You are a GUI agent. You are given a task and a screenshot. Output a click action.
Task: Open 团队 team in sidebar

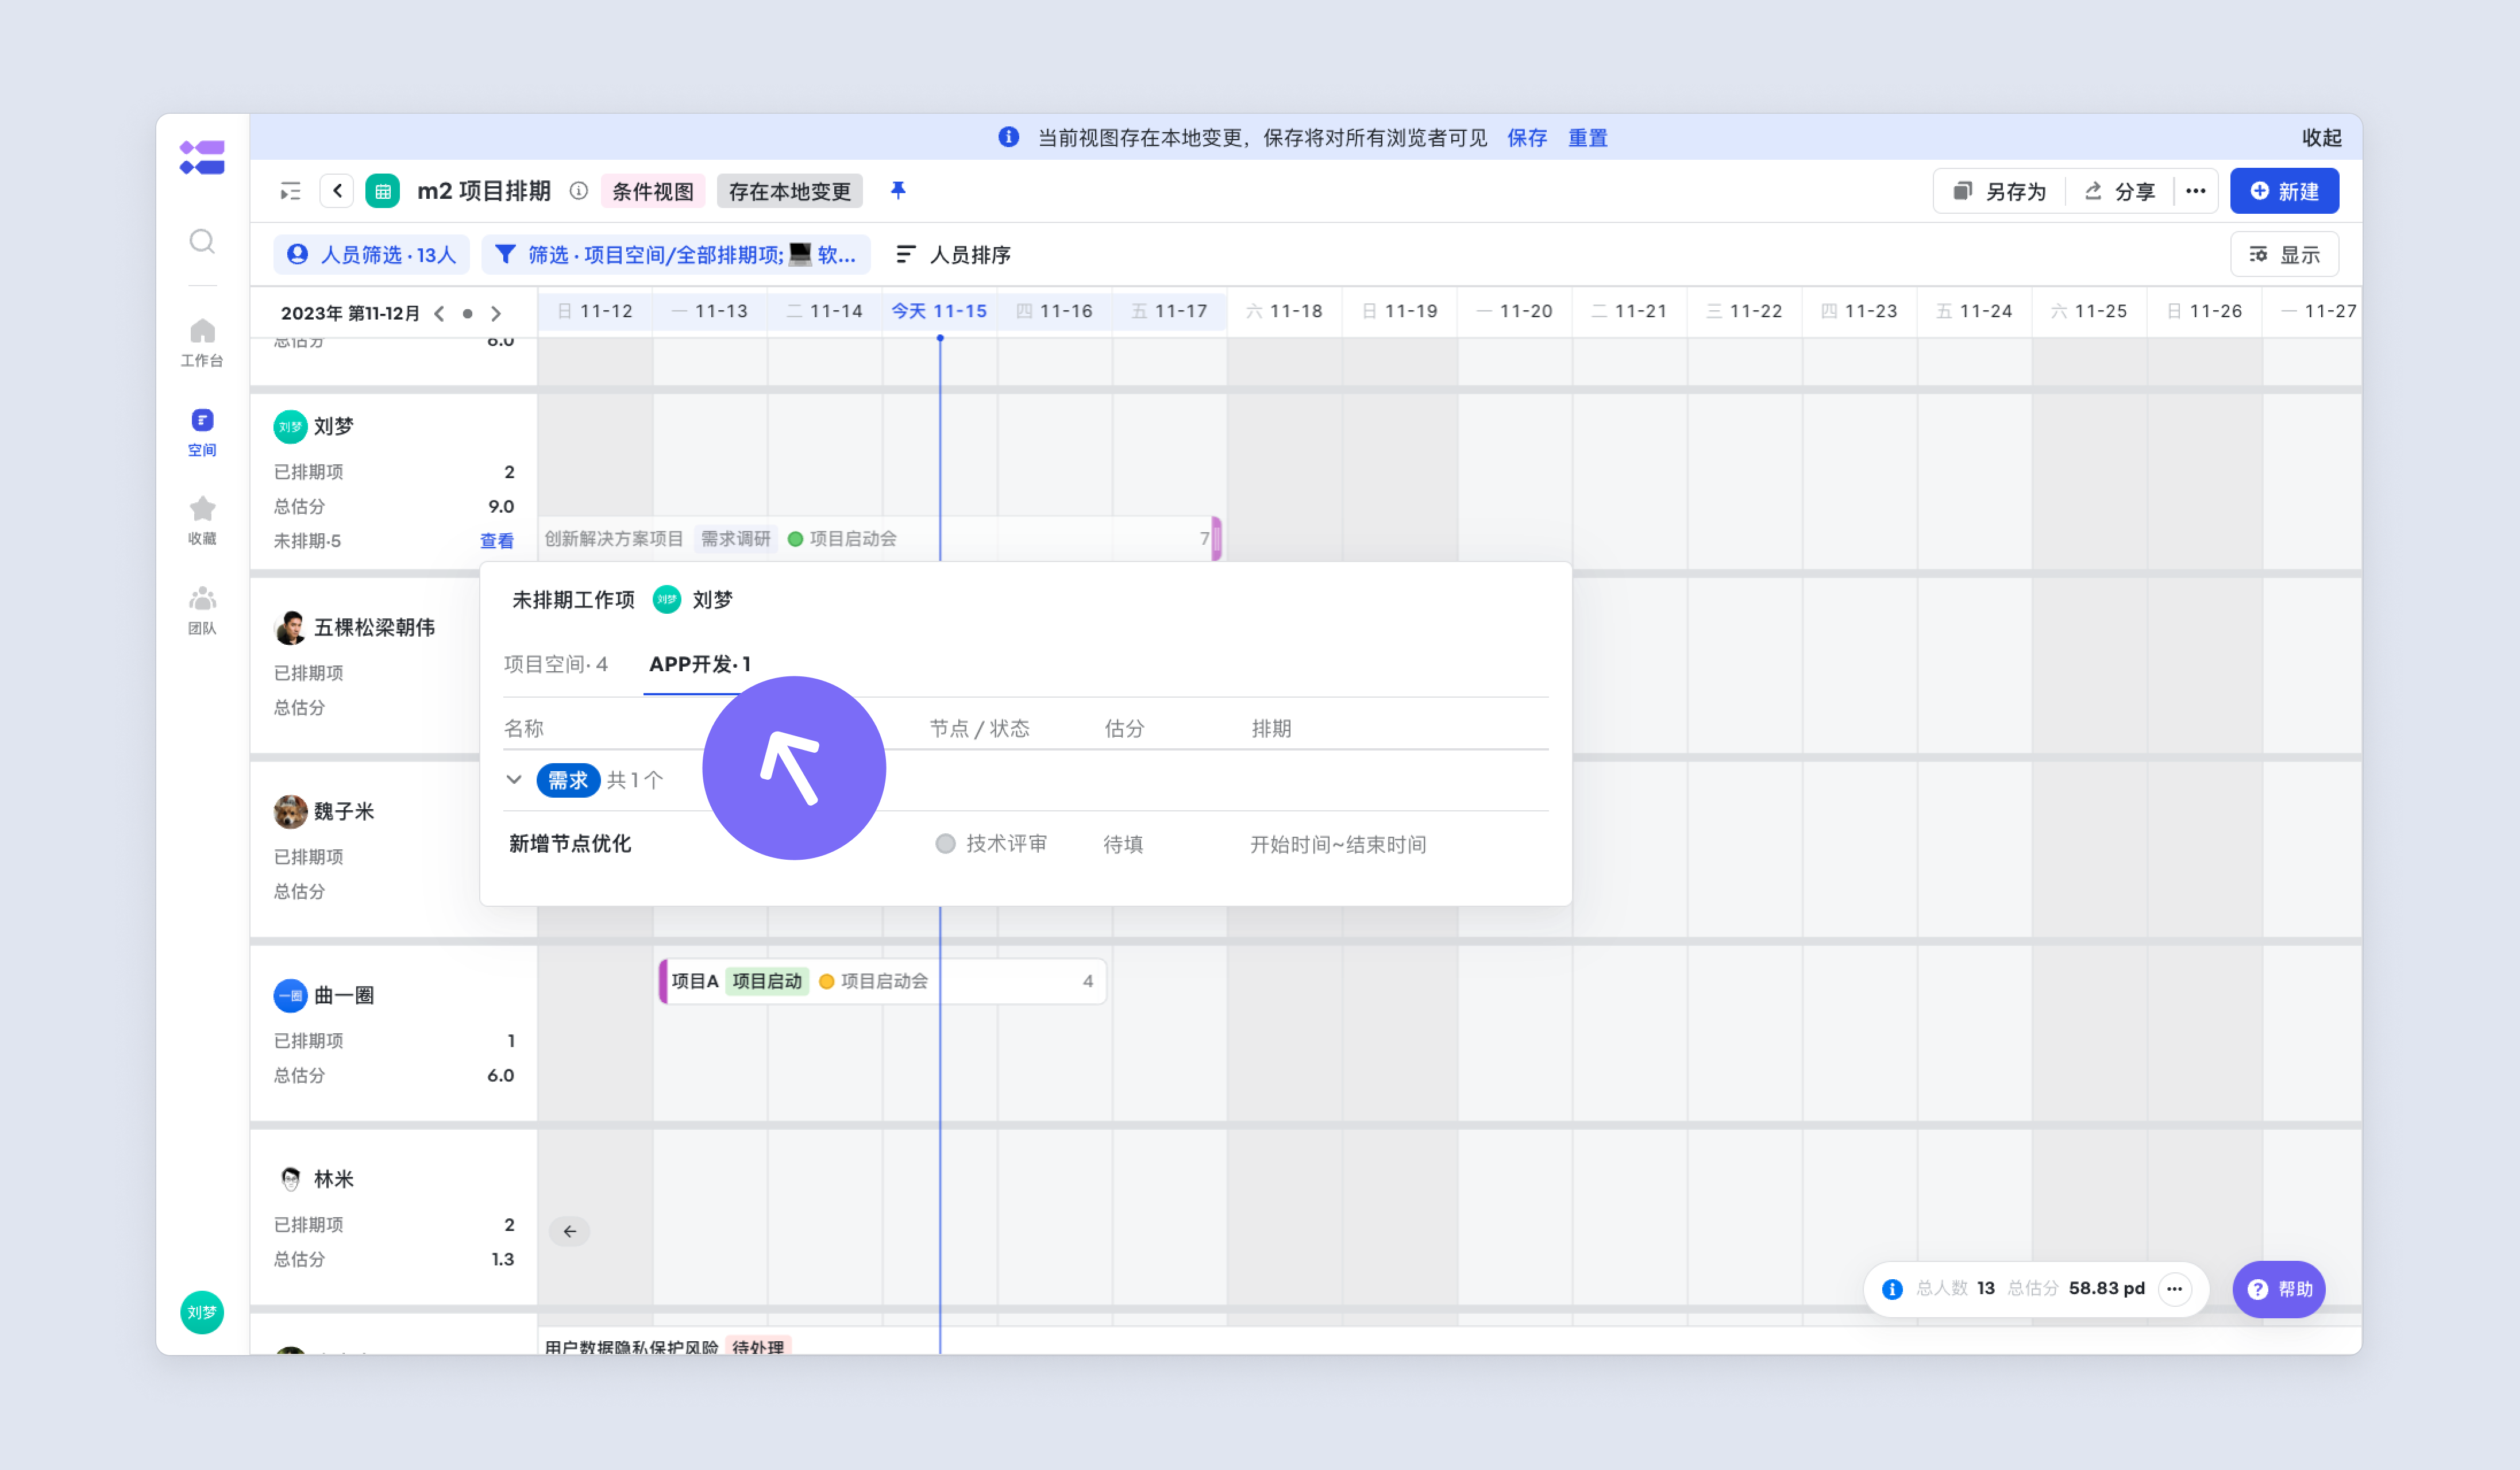(202, 610)
